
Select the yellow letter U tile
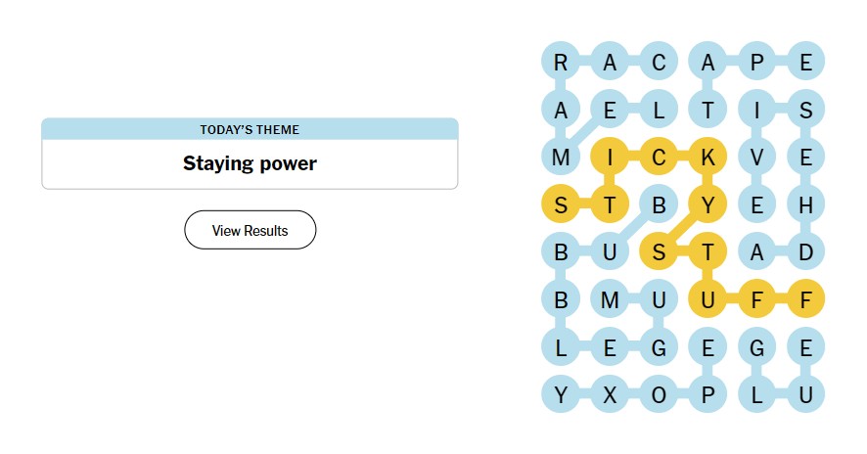(x=707, y=299)
